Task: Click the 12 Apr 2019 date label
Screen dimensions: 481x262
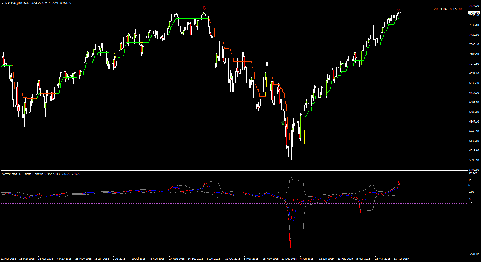Action: [401, 259]
